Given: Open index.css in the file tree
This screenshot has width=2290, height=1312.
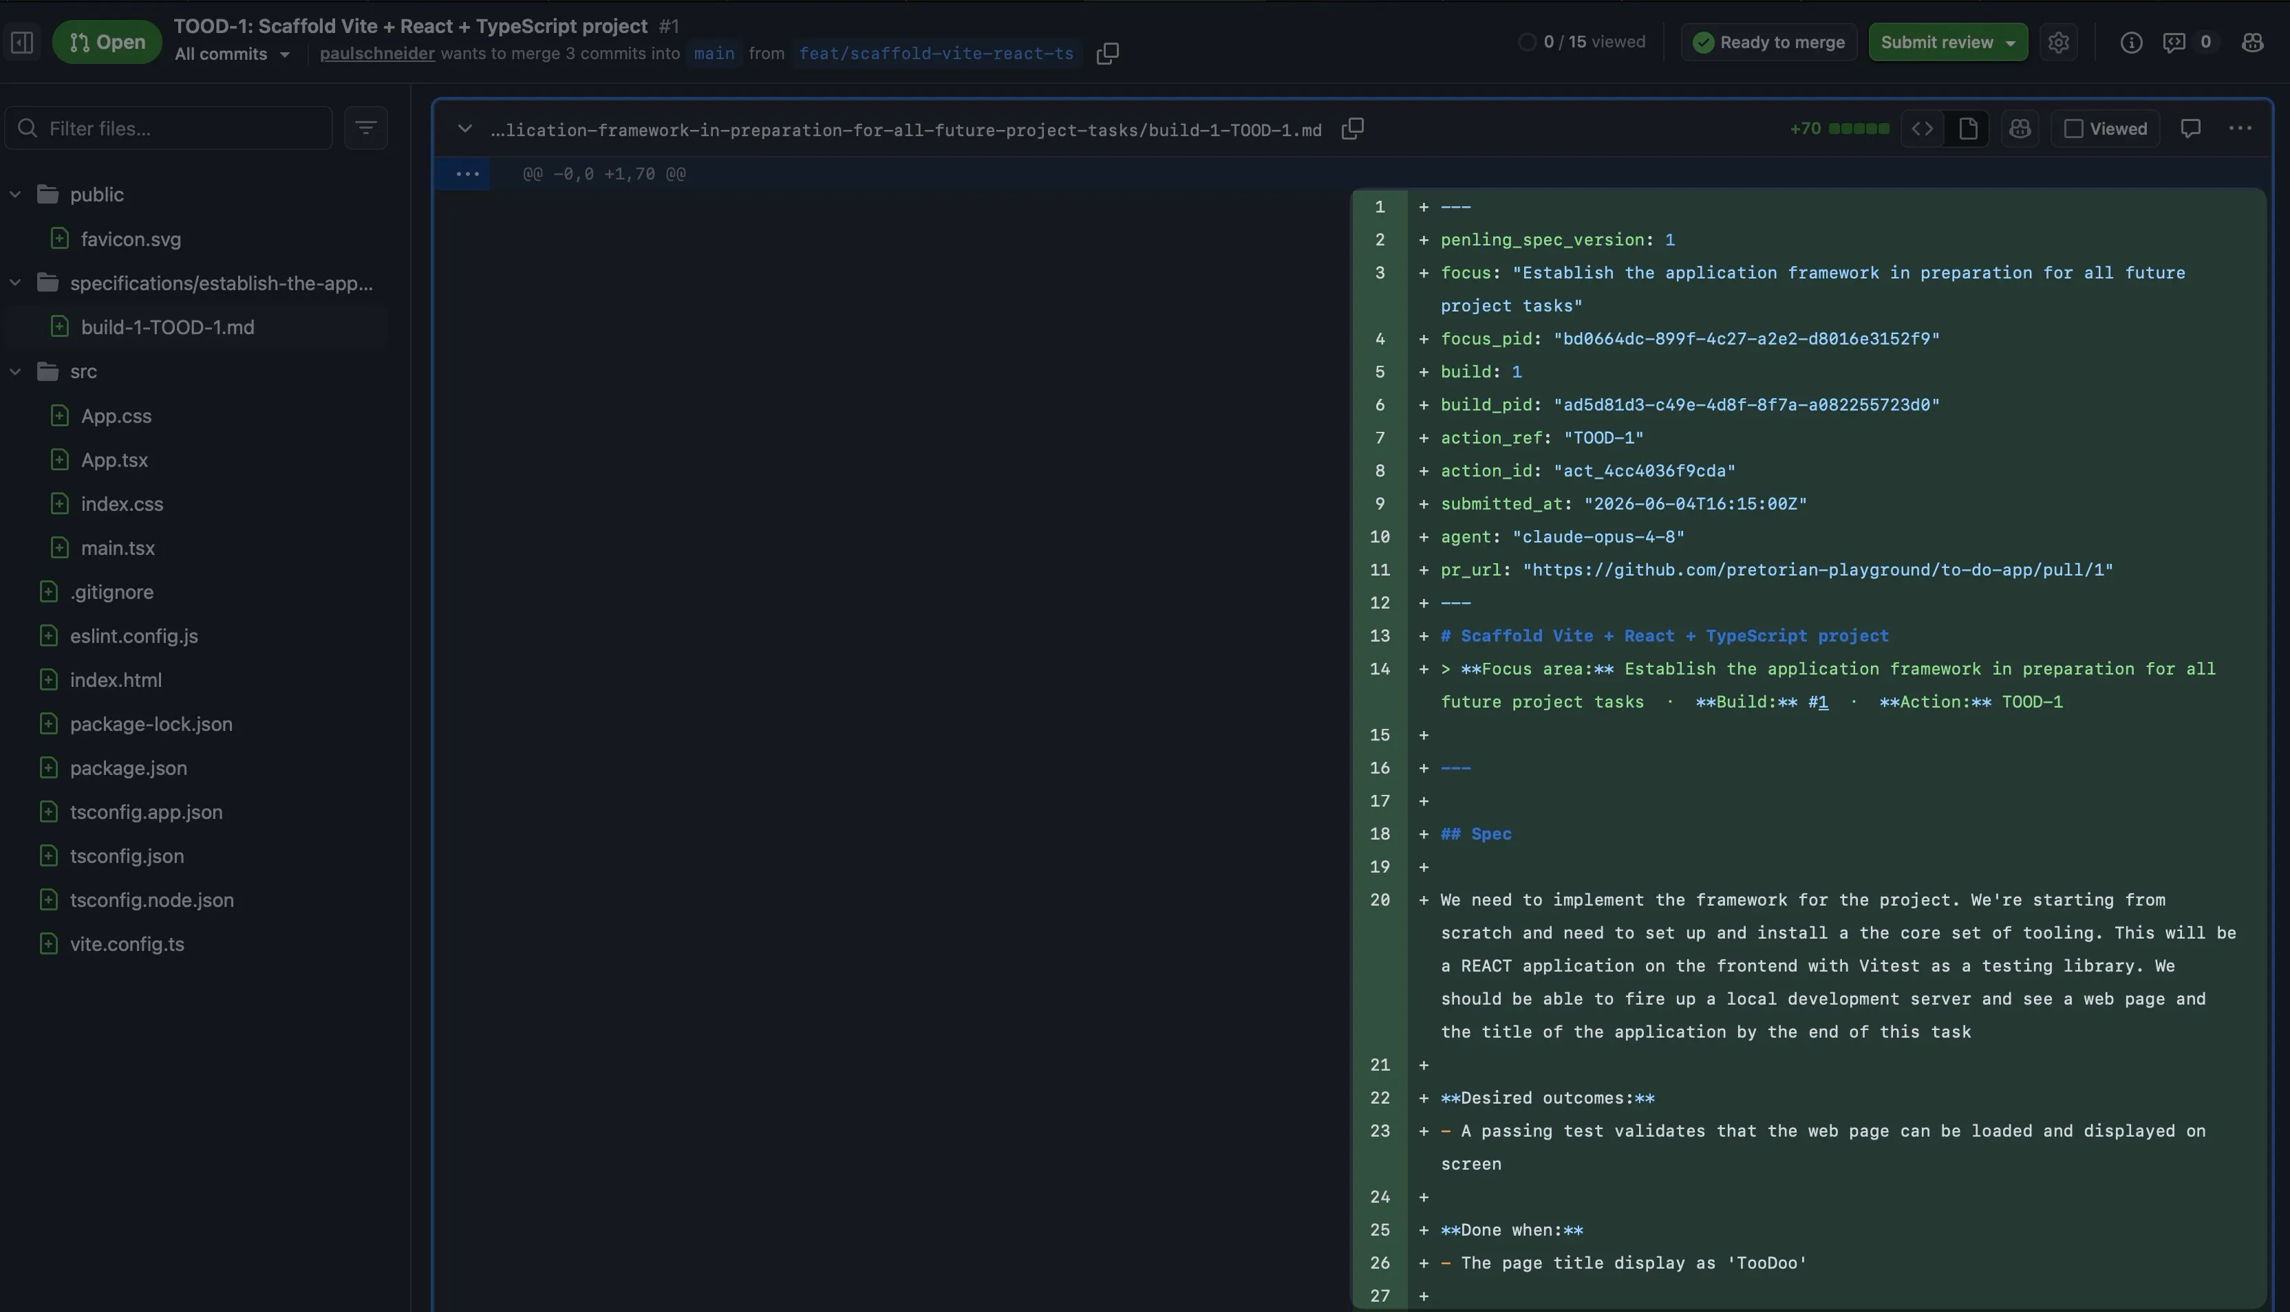Looking at the screenshot, I should (122, 504).
